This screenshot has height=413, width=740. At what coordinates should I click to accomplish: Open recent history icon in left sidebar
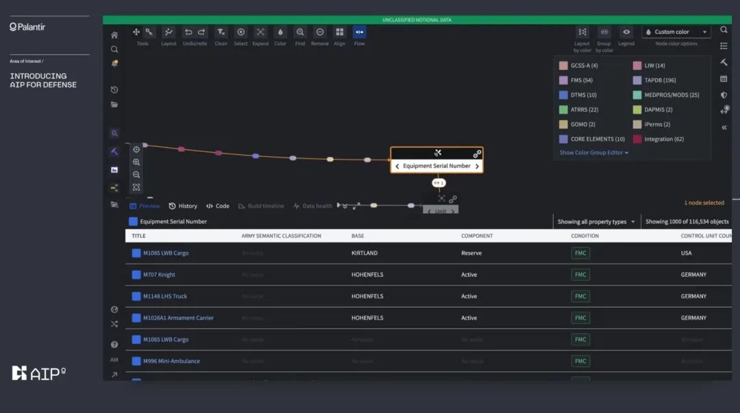click(x=114, y=90)
